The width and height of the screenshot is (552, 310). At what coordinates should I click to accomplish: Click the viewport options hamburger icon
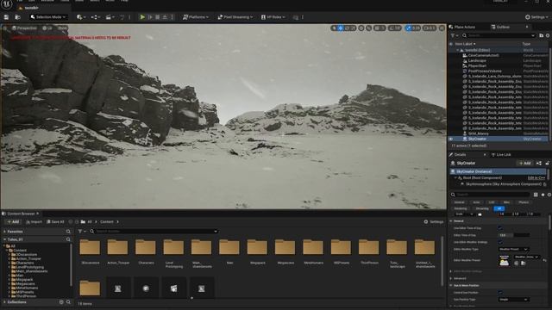pyautogui.click(x=5, y=28)
